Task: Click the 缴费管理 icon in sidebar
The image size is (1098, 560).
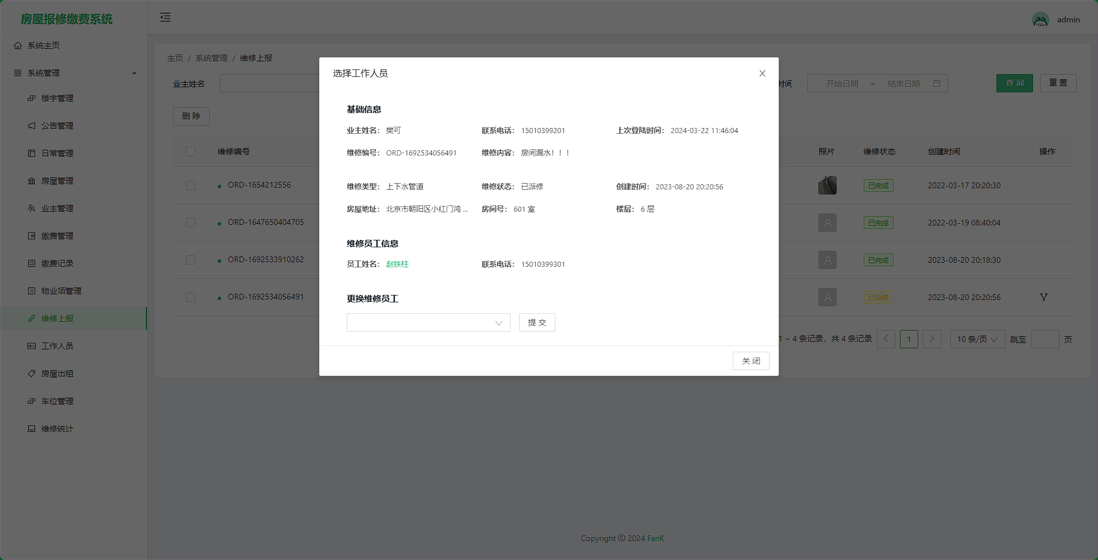Action: (x=32, y=236)
